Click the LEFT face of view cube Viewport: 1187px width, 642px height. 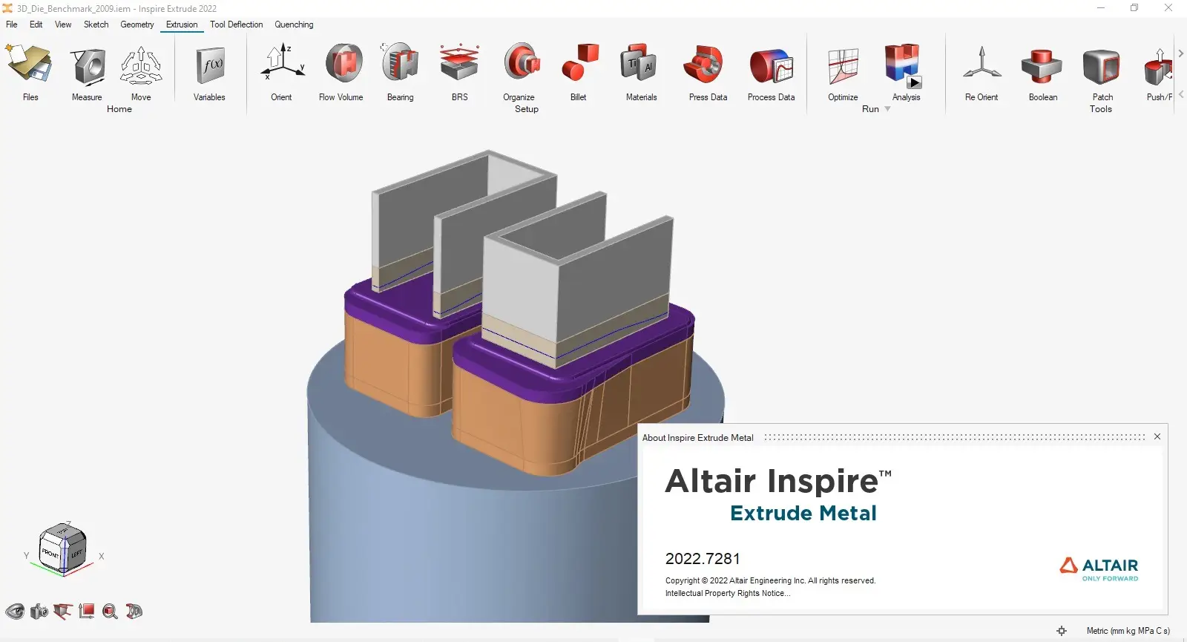click(x=76, y=553)
